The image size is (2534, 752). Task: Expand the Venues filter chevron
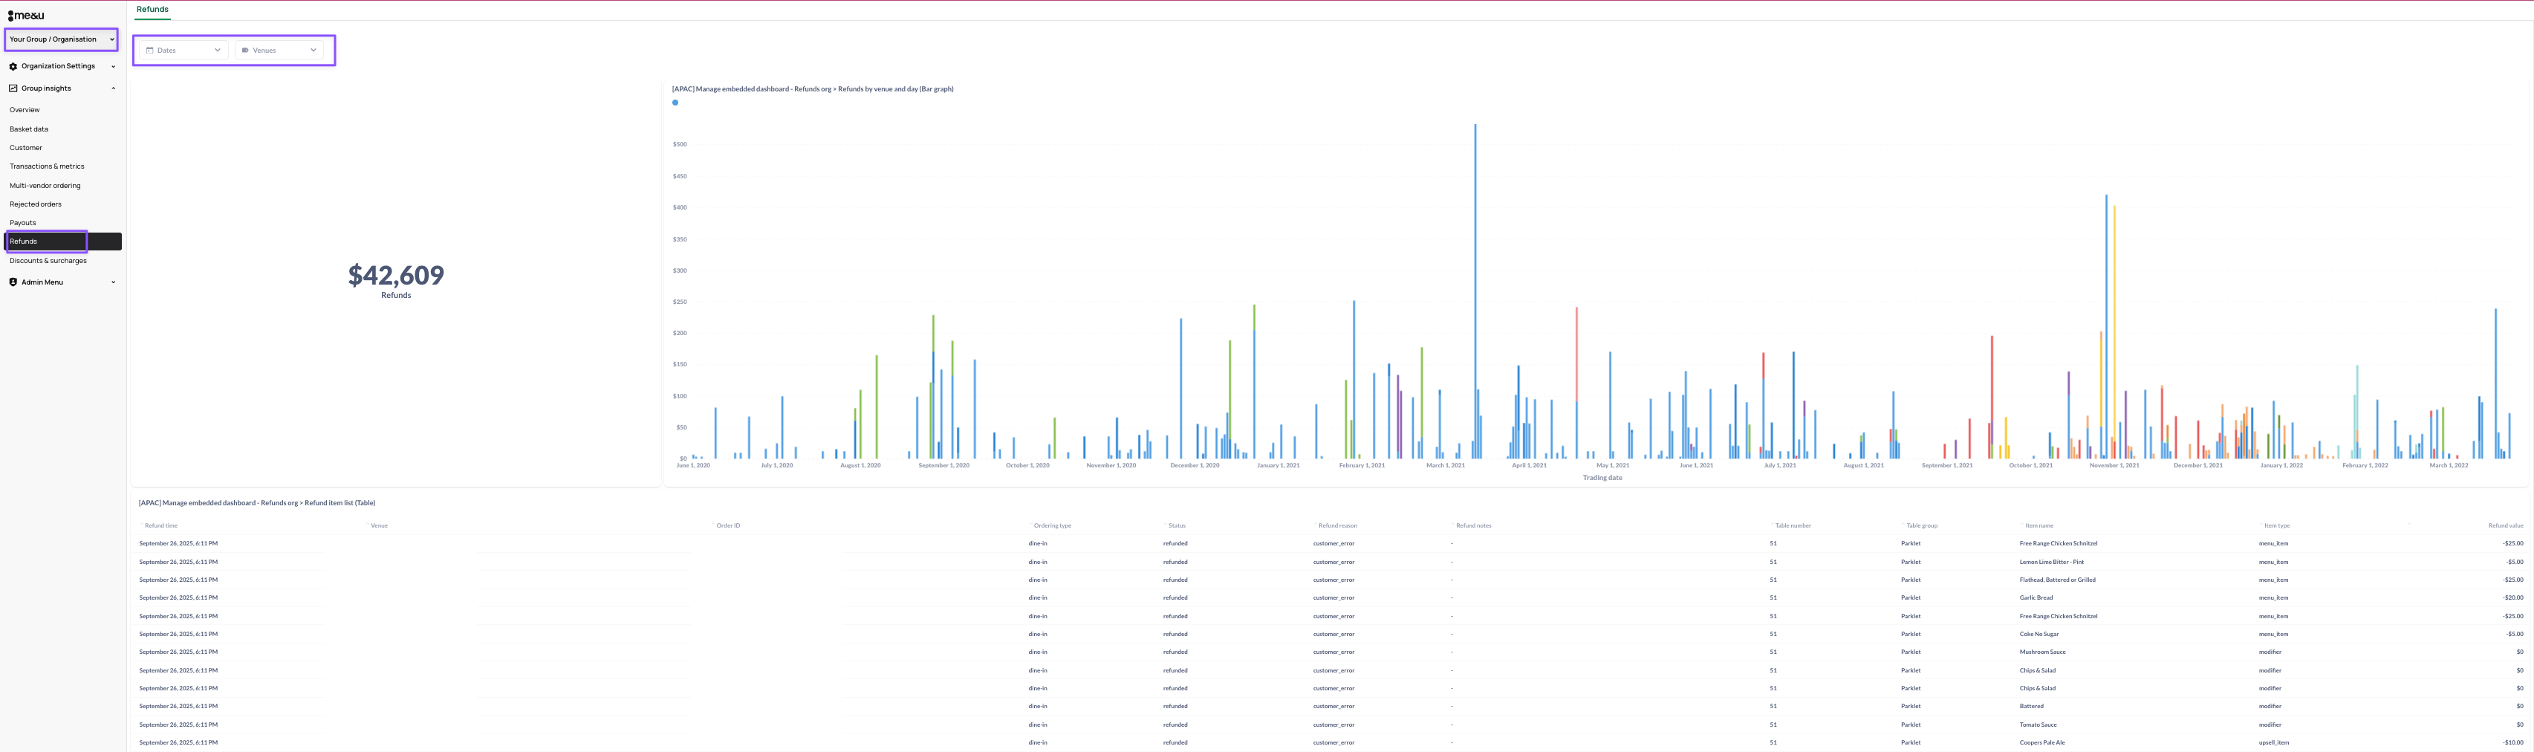[313, 51]
